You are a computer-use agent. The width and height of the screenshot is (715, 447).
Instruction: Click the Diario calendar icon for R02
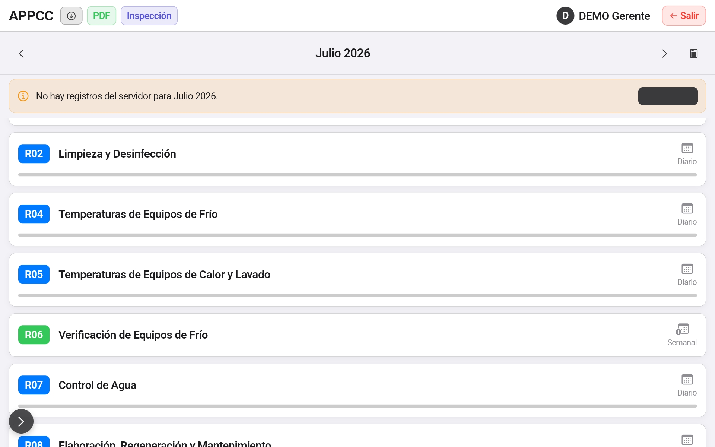pyautogui.click(x=687, y=148)
